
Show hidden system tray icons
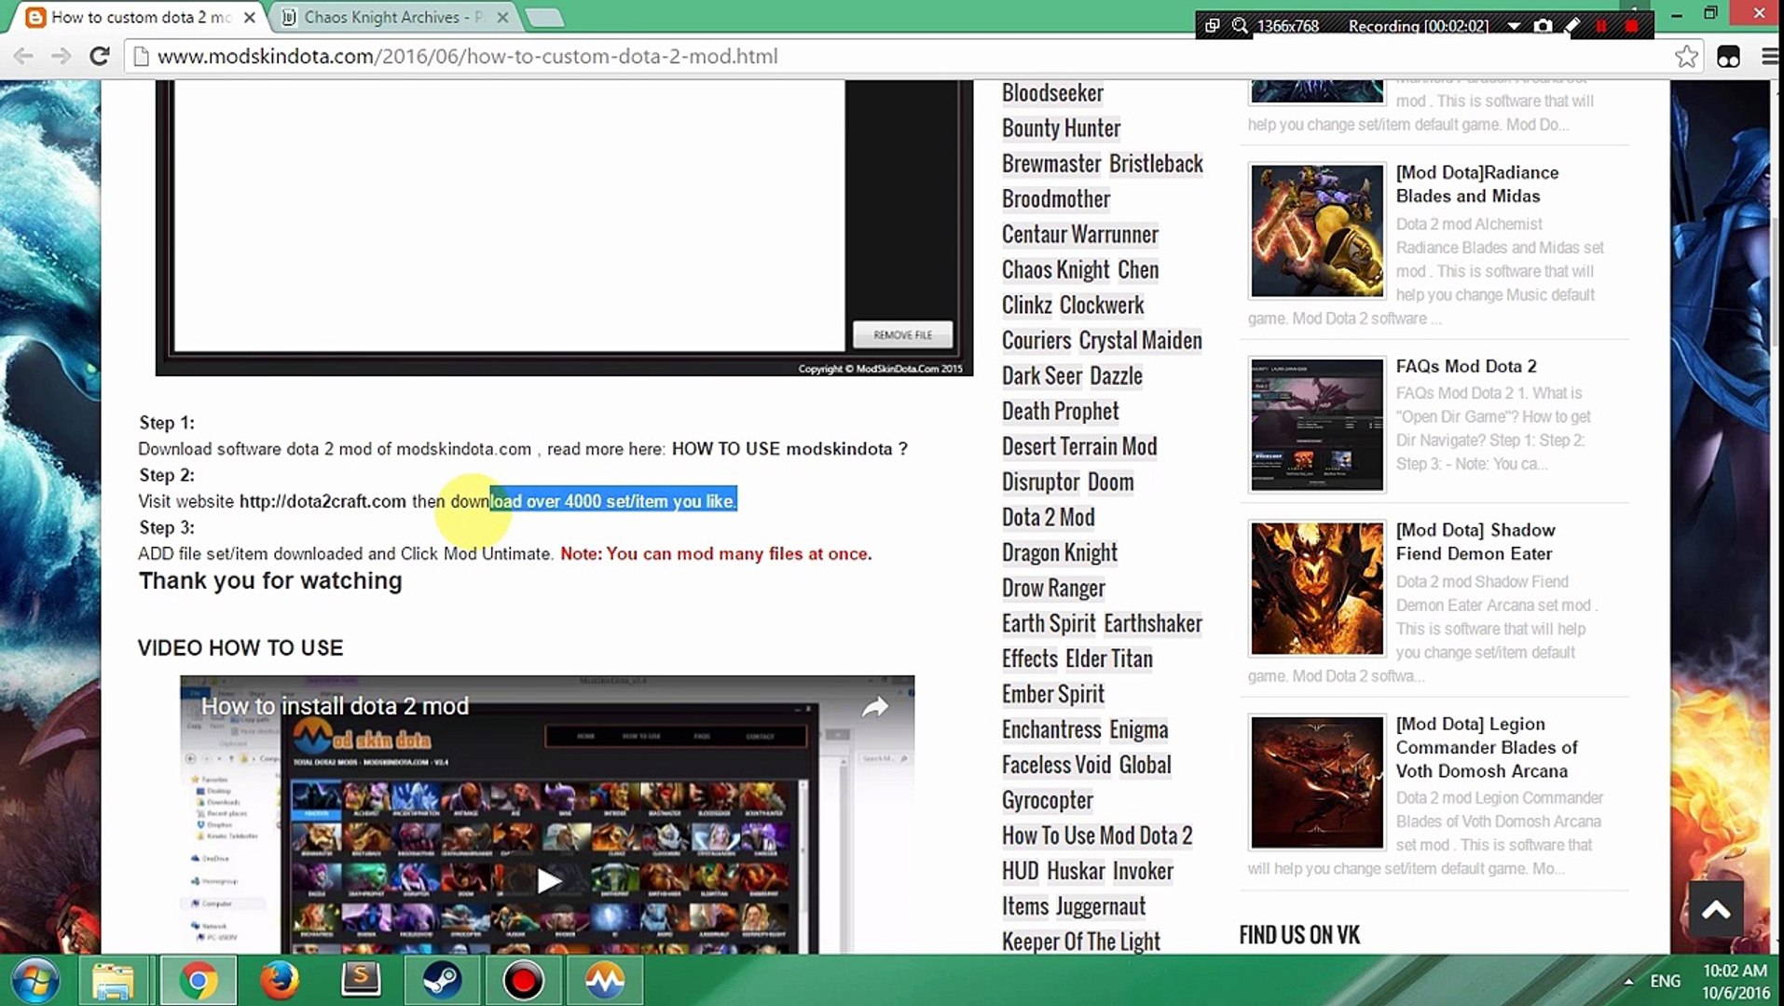coord(1628,982)
